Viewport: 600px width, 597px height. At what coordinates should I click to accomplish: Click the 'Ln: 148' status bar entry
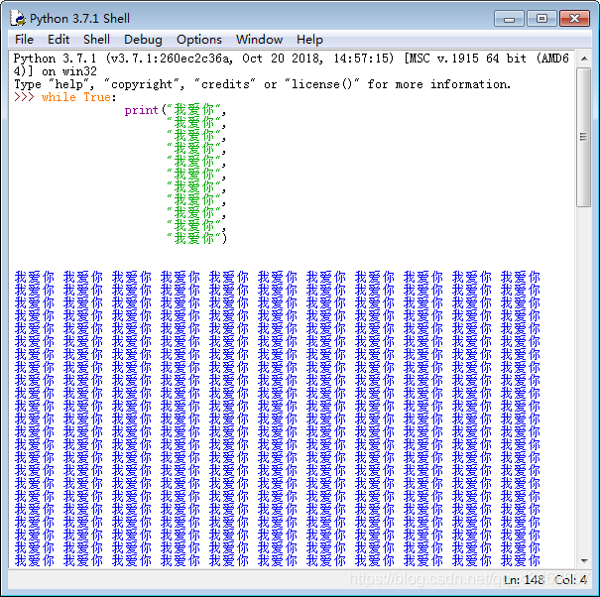(x=524, y=580)
